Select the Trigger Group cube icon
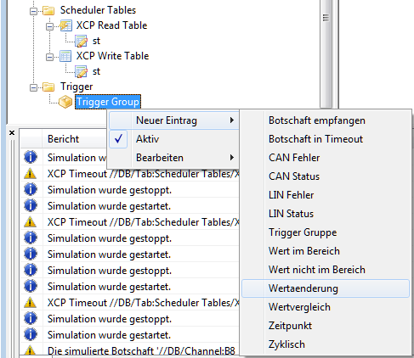The image size is (414, 358). coord(65,102)
